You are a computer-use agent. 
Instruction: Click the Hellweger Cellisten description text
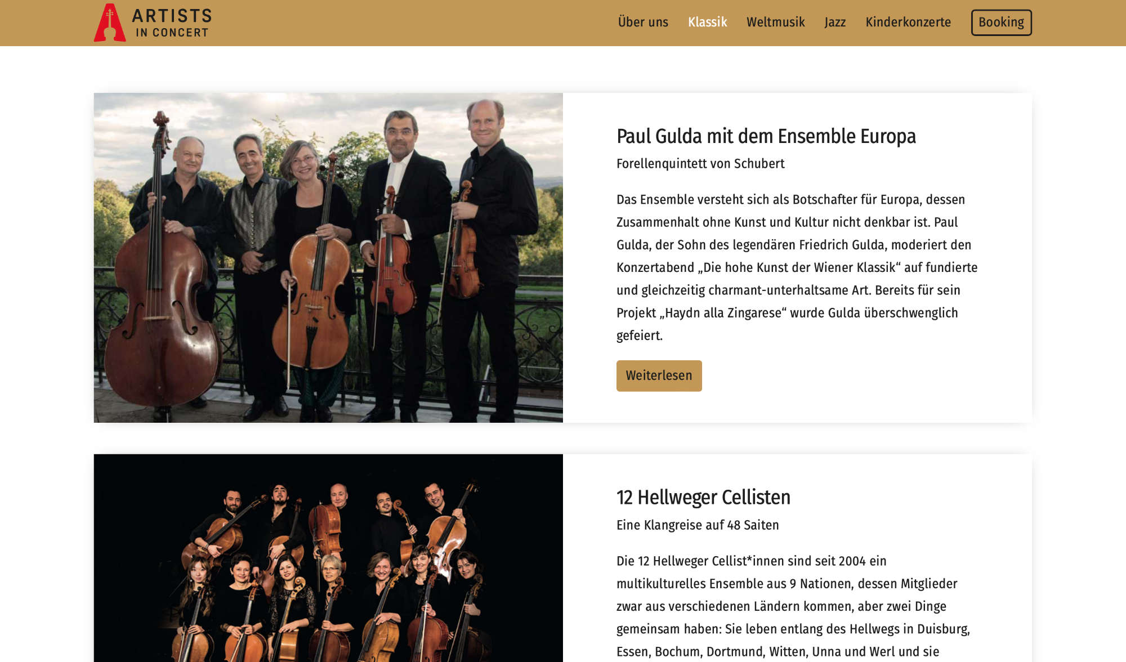coord(793,606)
